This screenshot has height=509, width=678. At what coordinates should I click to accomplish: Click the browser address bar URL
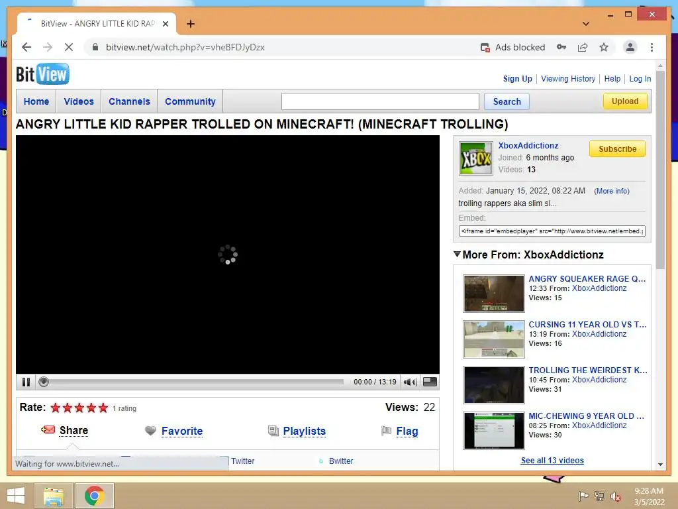tap(185, 47)
